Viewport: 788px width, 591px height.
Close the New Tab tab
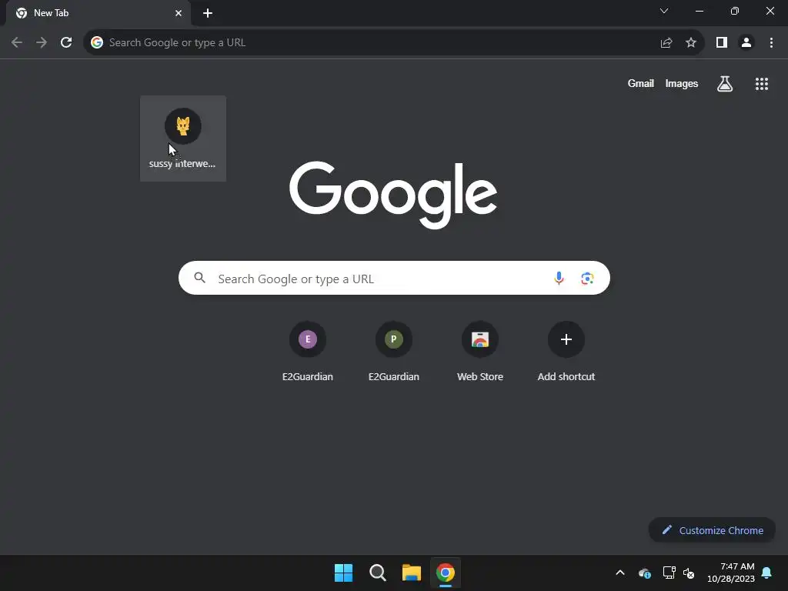(x=179, y=13)
